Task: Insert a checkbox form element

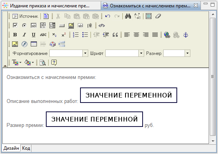Action: click(15, 26)
